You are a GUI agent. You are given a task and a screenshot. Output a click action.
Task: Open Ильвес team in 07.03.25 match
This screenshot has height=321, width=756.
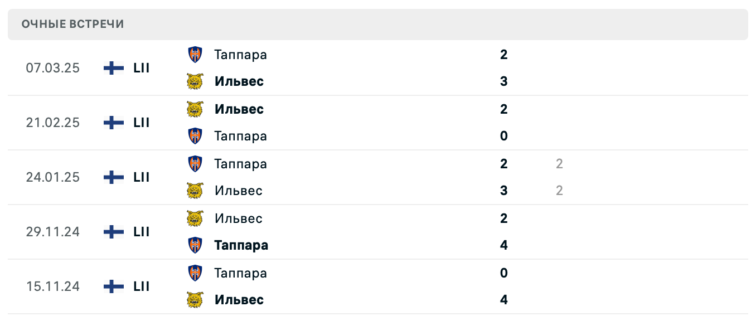click(239, 81)
